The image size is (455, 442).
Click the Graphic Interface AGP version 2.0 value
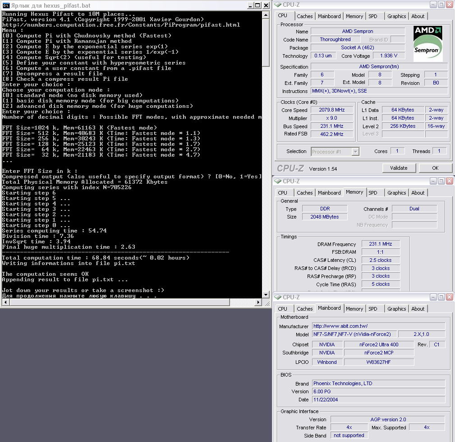pos(388,419)
